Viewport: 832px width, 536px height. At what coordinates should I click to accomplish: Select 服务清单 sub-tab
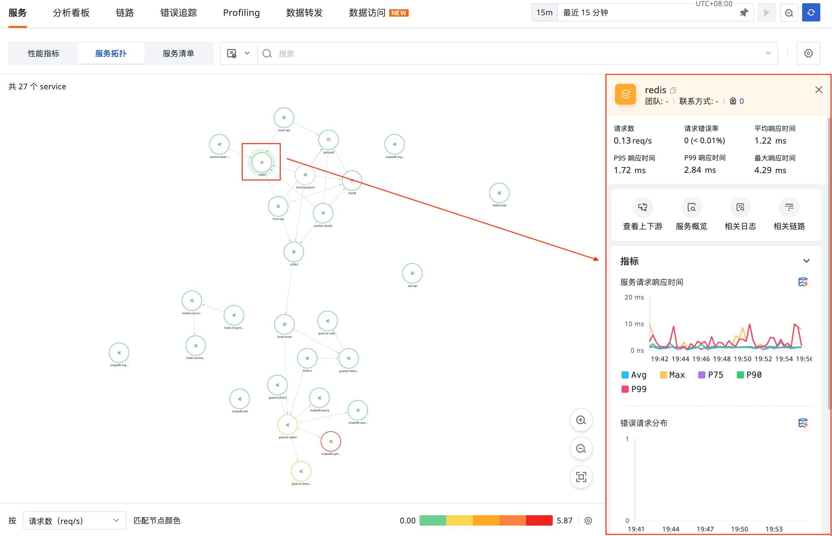[178, 53]
